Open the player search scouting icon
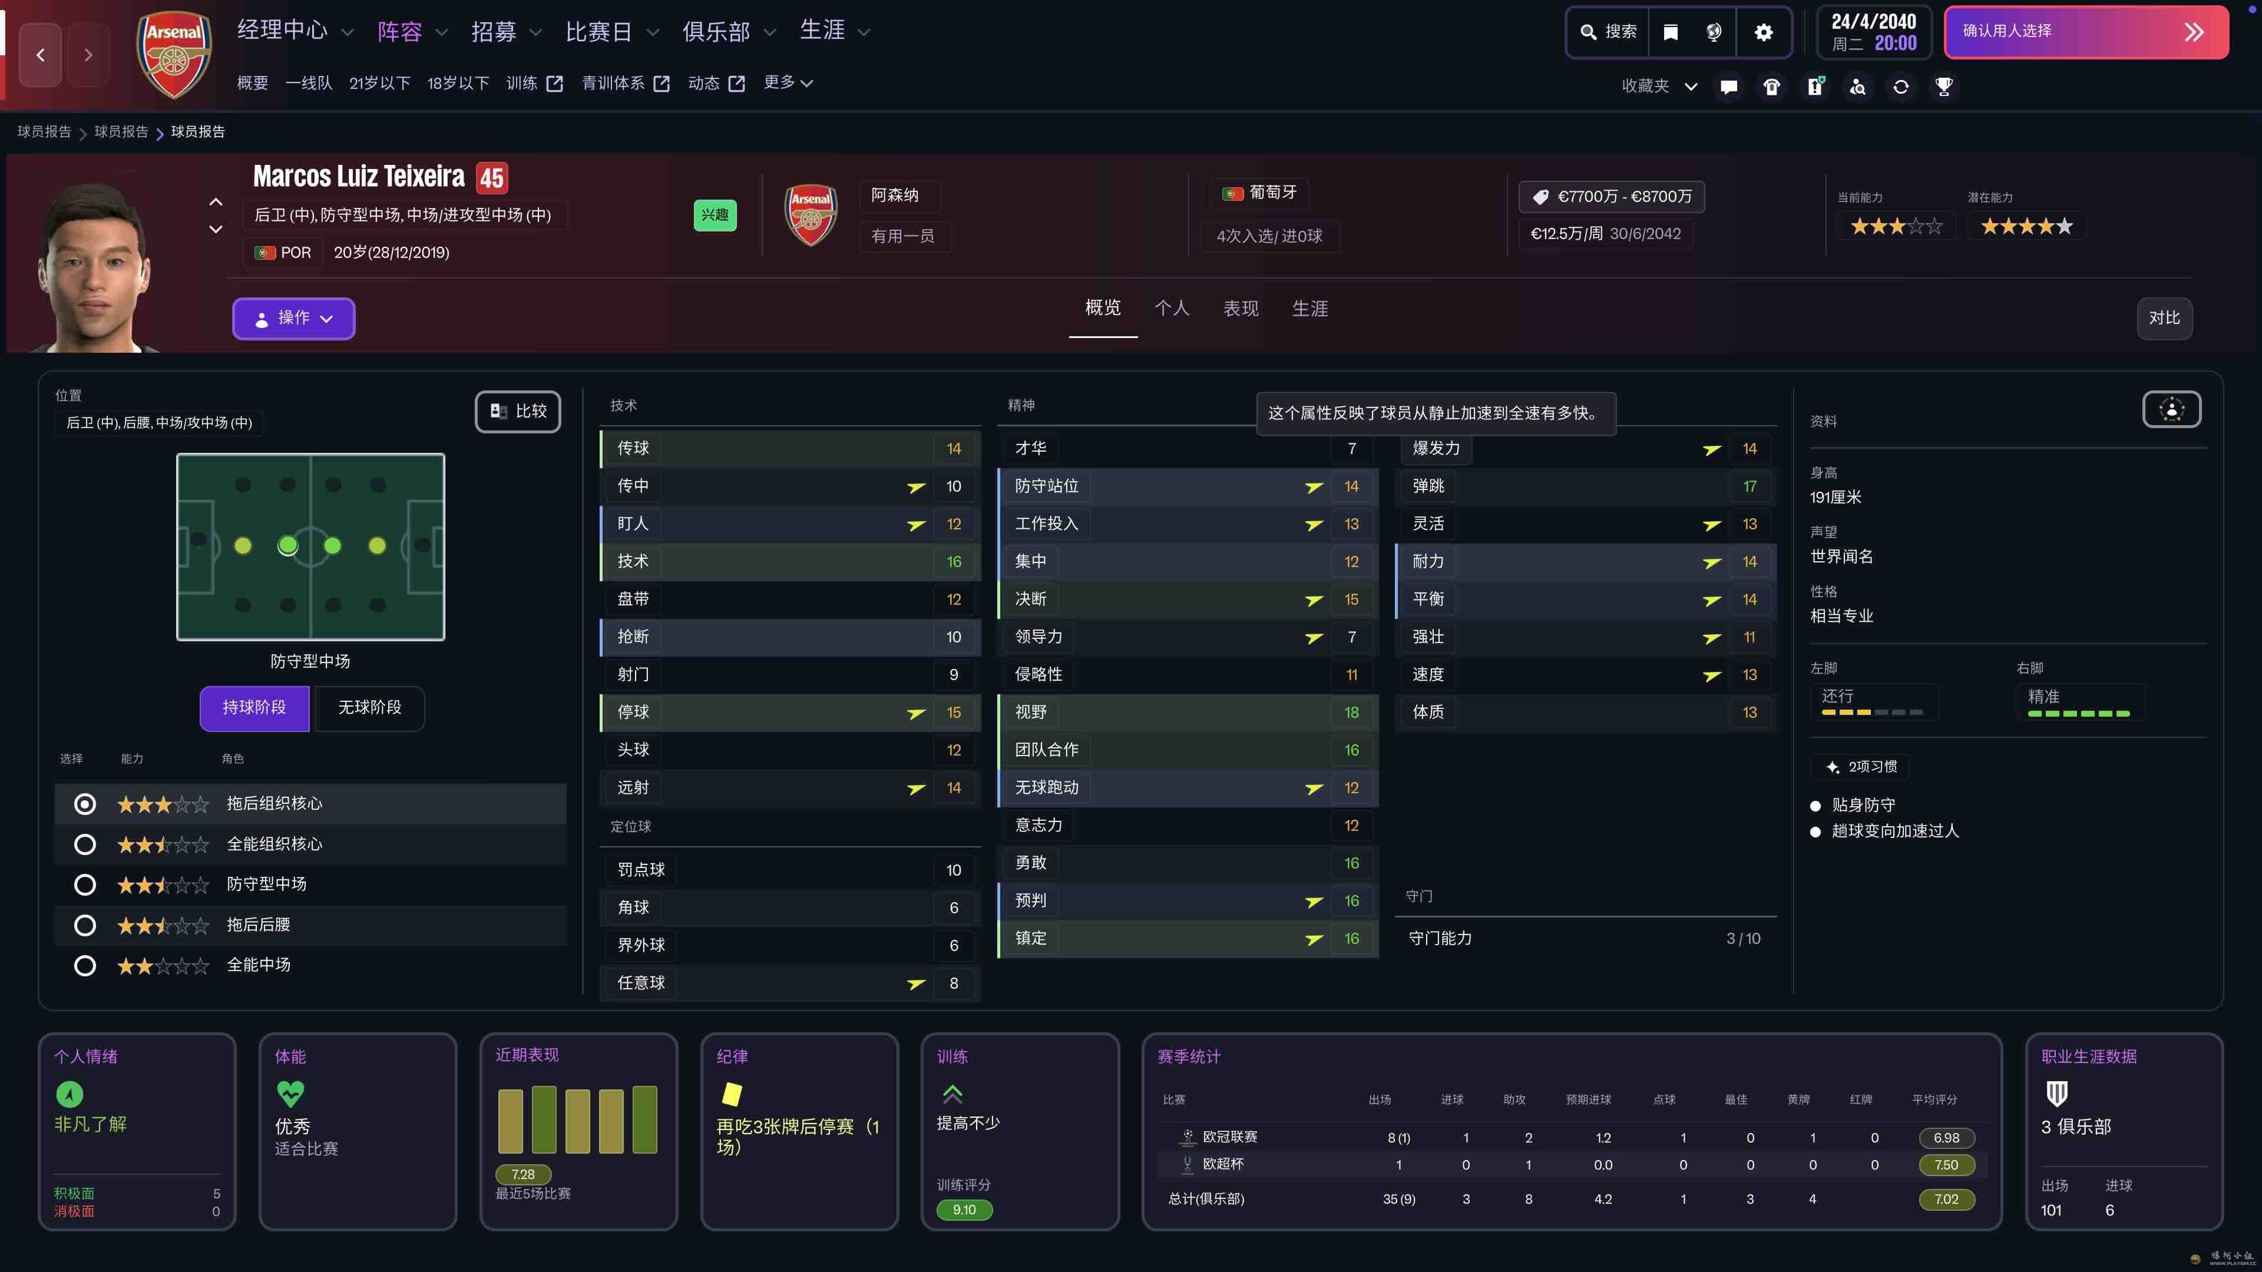The width and height of the screenshot is (2262, 1272). (1857, 86)
